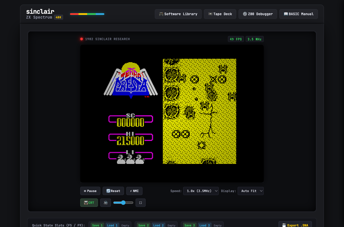The image size is (344, 227).
Task: Toggle the CRT display effect
Action: pyautogui.click(x=89, y=203)
